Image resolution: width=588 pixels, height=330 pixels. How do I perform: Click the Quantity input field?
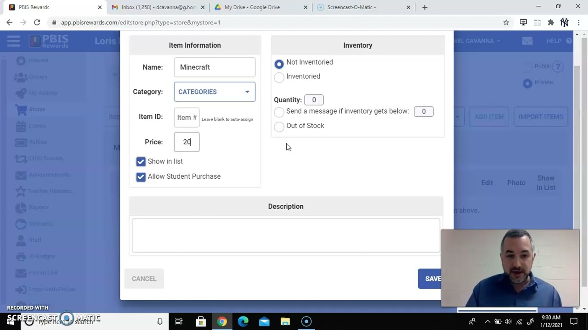314,100
